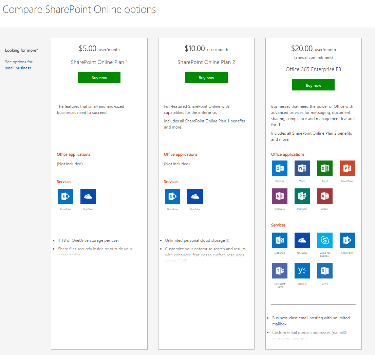The height and width of the screenshot is (355, 375).
Task: Click the SharePoint icon in Plan 1 services
Action: [x=65, y=196]
